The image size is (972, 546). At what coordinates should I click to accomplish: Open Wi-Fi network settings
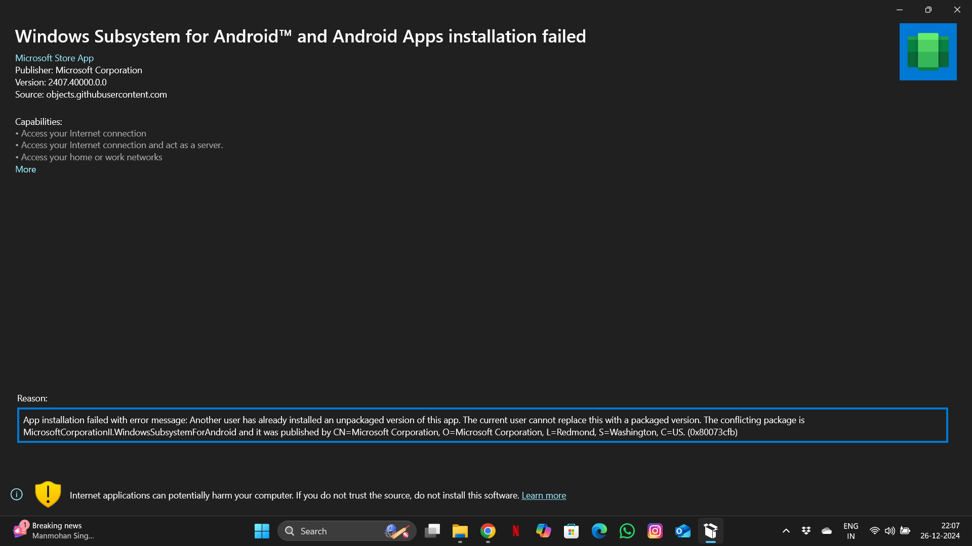875,531
